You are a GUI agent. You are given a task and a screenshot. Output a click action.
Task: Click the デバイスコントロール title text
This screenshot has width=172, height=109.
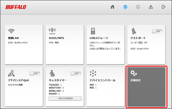tap(102, 80)
